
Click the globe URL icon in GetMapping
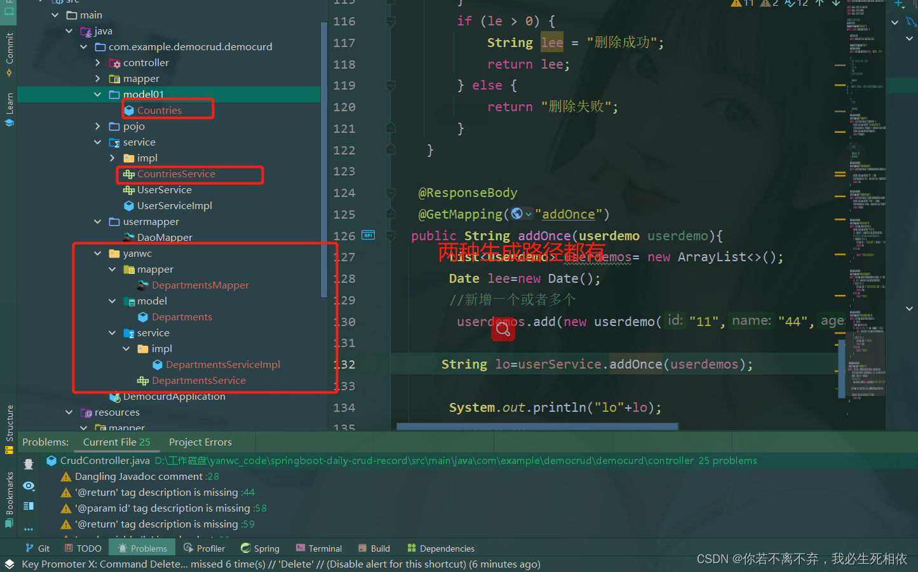[517, 214]
